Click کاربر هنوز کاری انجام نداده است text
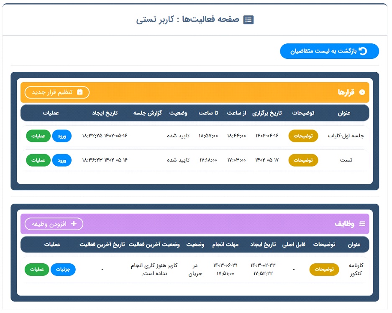The height and width of the screenshot is (313, 392). coord(154,269)
